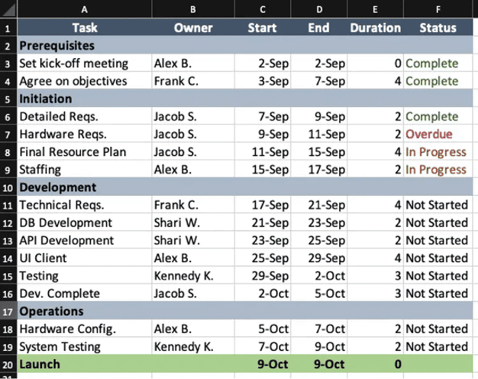Click the Development section heading
The width and height of the screenshot is (478, 379).
[x=58, y=187]
